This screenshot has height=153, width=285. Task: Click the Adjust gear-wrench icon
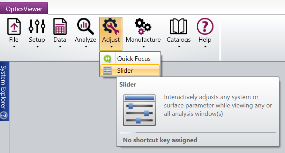click(x=111, y=26)
